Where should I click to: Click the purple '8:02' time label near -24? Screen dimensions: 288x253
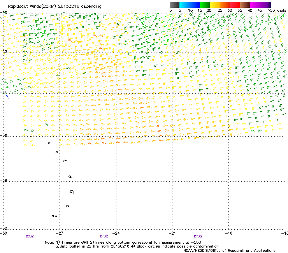click(104, 236)
